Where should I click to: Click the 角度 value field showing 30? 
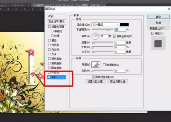(104, 36)
